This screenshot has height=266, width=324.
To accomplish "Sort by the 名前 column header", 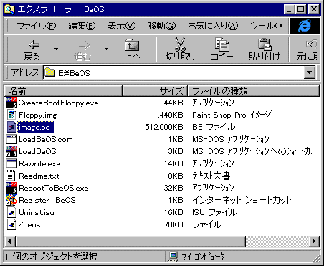I will [63, 91].
